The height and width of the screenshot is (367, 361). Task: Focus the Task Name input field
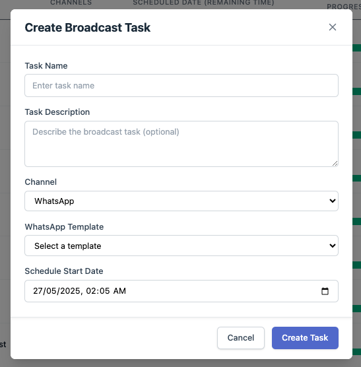pos(181,85)
